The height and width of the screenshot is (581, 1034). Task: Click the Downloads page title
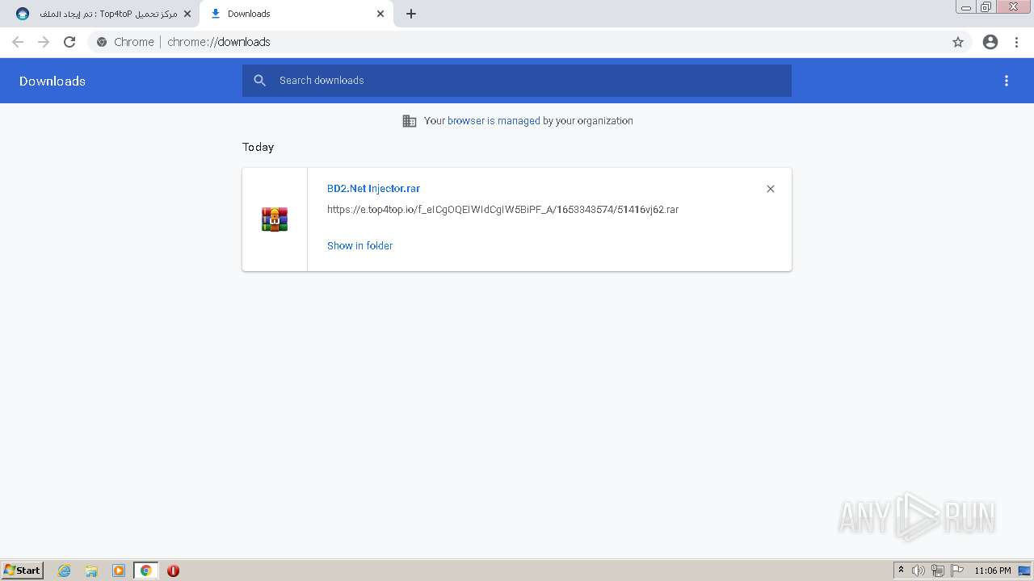[53, 81]
